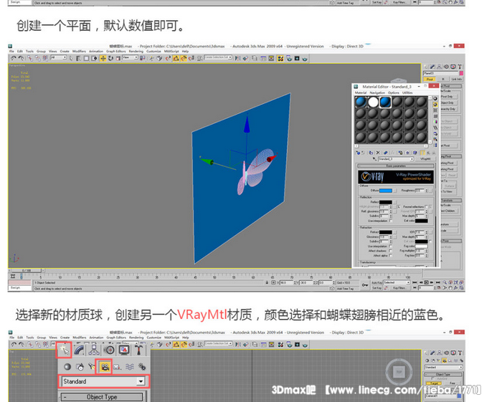
Task: Click the Put to Library icon
Action: pyautogui.click(x=400, y=153)
